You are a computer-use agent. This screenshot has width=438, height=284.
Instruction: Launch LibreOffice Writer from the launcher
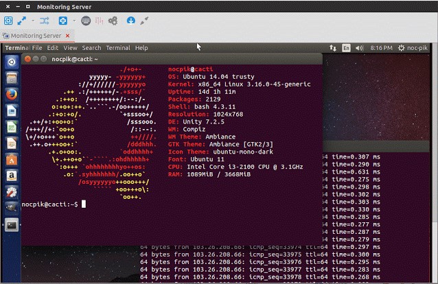pyautogui.click(x=12, y=111)
